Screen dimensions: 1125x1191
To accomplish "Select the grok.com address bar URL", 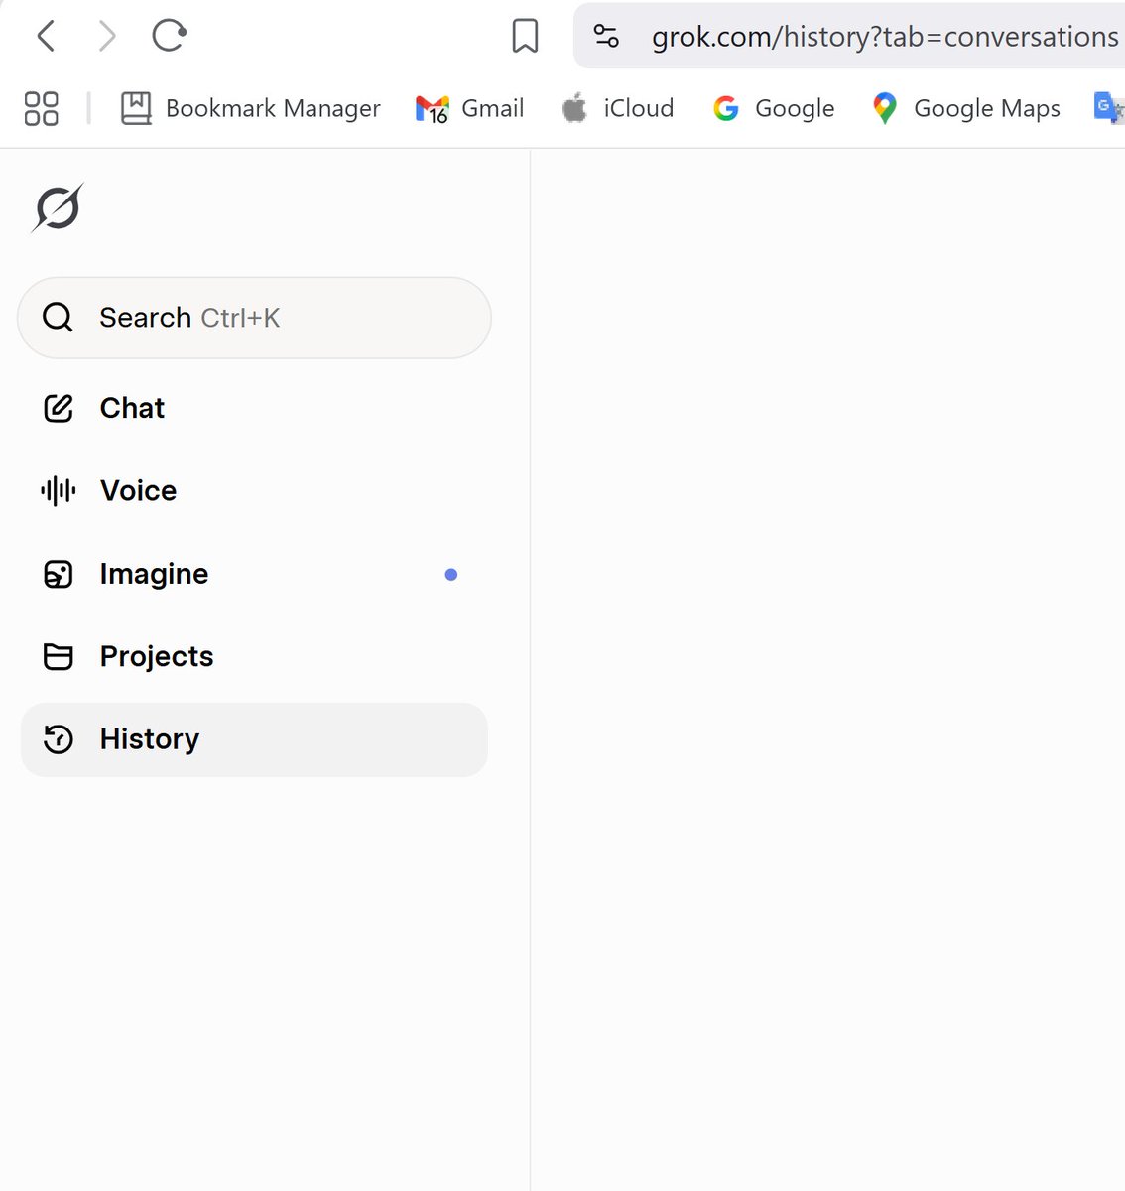I will 884,37.
